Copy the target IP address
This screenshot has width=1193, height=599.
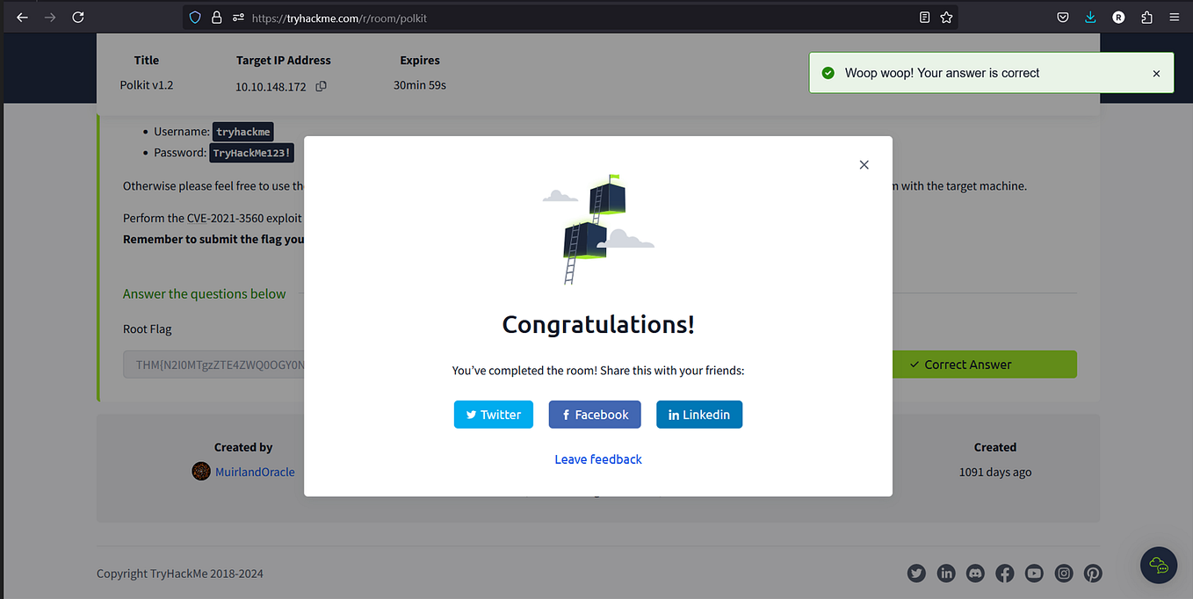(320, 88)
